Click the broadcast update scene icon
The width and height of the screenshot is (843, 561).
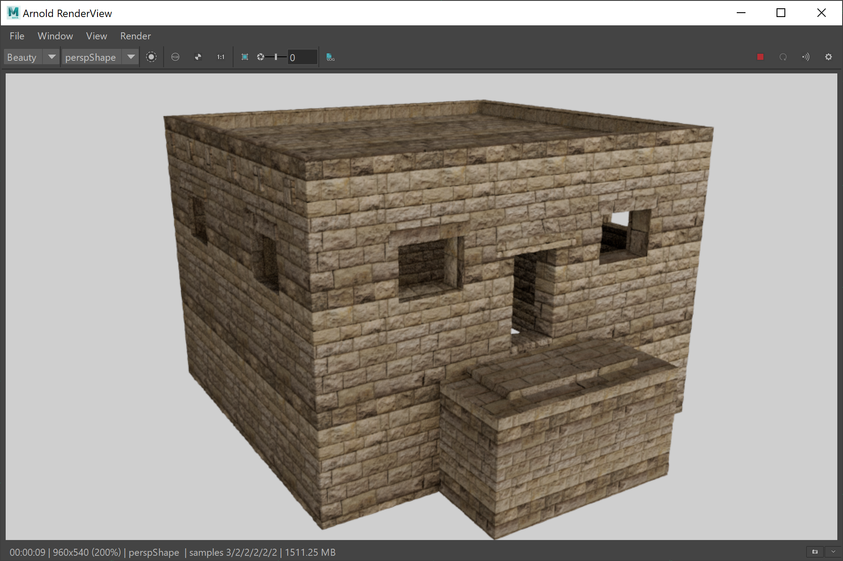(806, 57)
